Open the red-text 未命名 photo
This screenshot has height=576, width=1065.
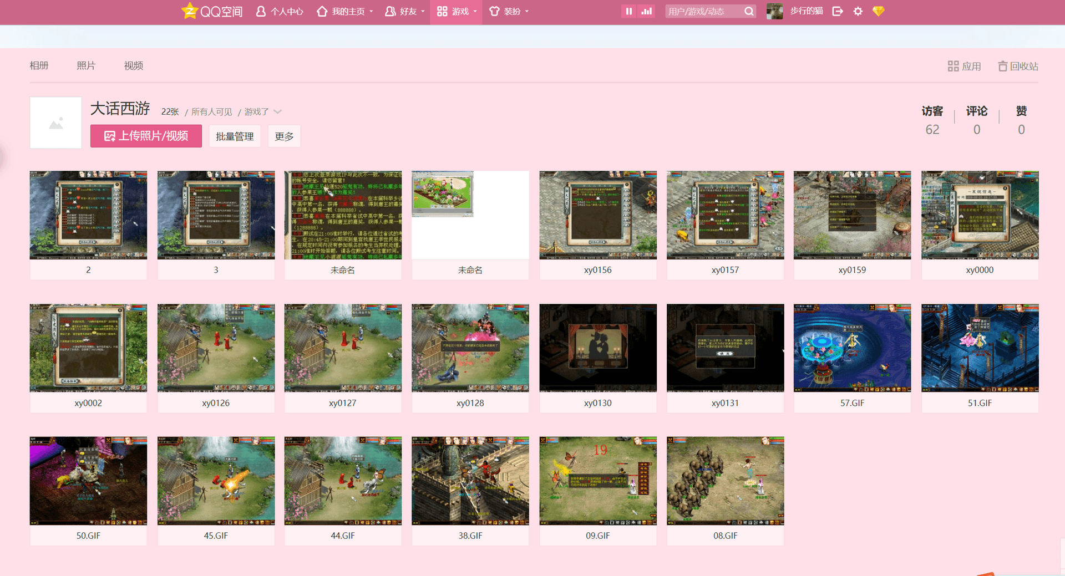click(343, 215)
